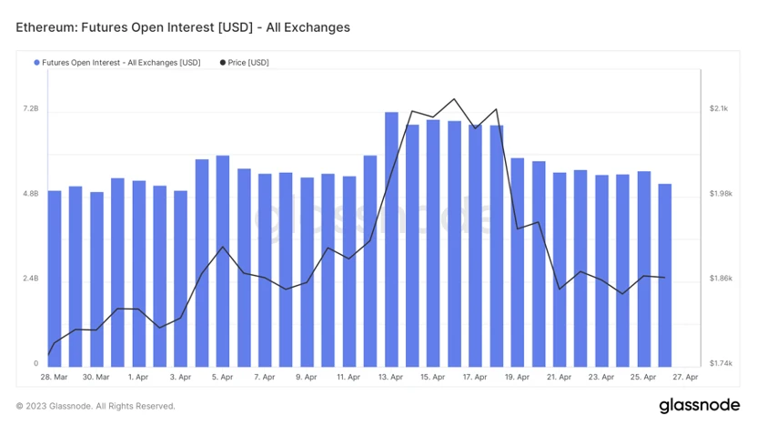Image resolution: width=757 pixels, height=426 pixels.
Task: Click the black Price legend dot
Action: [223, 63]
